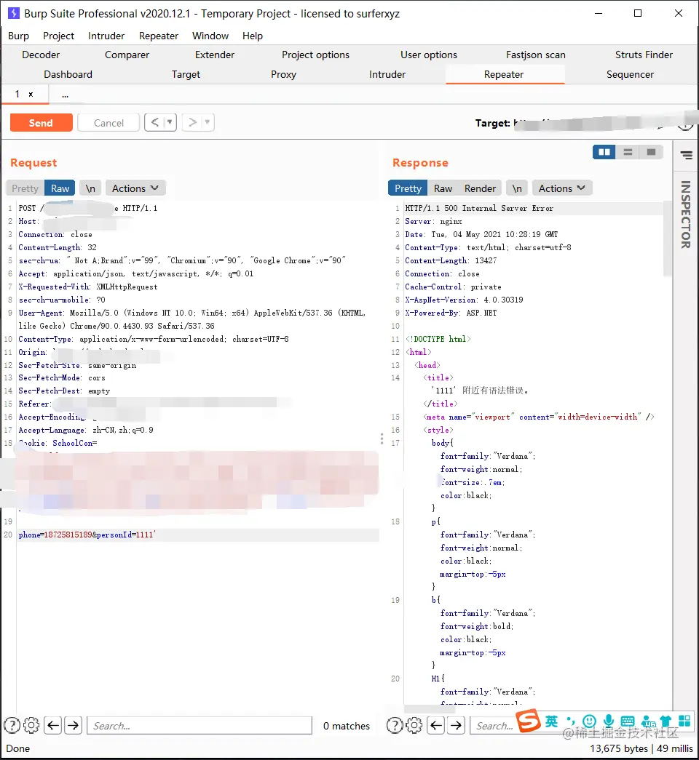Viewport: 699px width, 760px height.
Task: Open the history dropdown next to back arrow
Action: [x=170, y=122]
